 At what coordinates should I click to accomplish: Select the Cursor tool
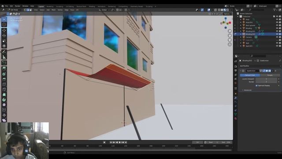[4, 25]
